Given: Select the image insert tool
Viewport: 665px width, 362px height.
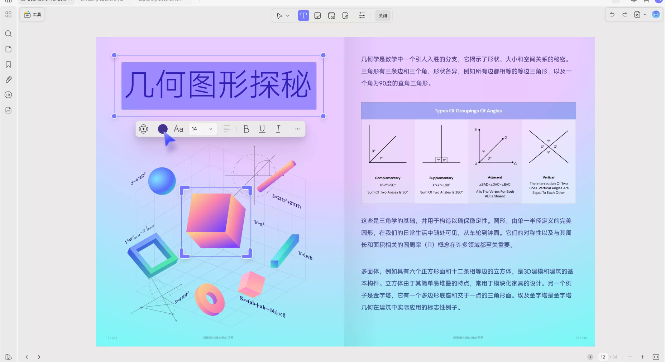Looking at the screenshot, I should pos(317,16).
